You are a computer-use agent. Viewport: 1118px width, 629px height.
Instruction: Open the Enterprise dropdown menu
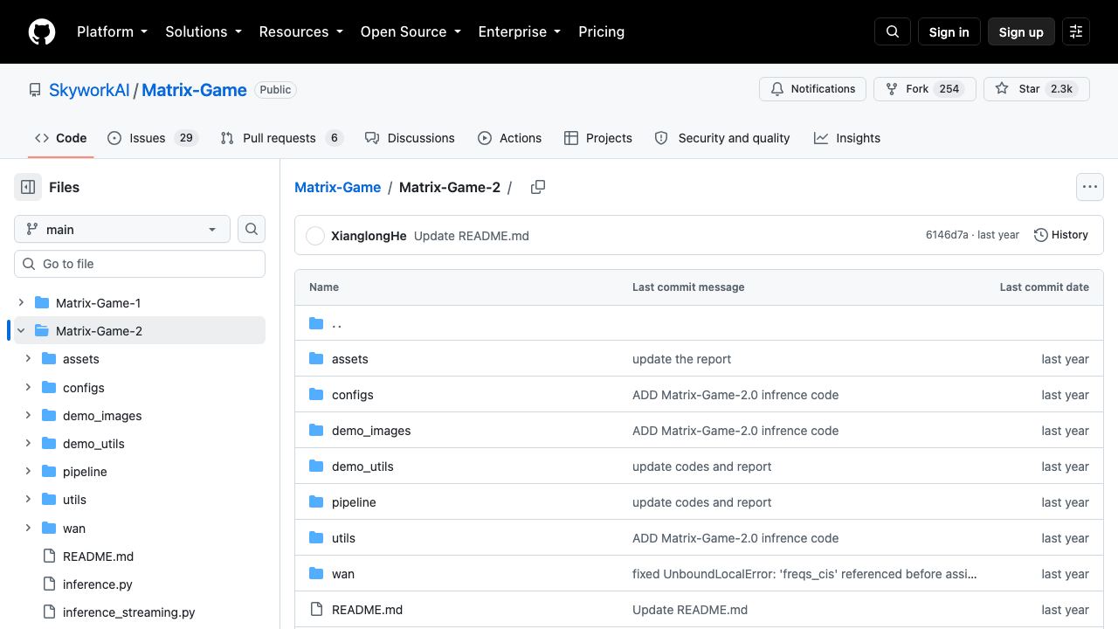click(520, 31)
